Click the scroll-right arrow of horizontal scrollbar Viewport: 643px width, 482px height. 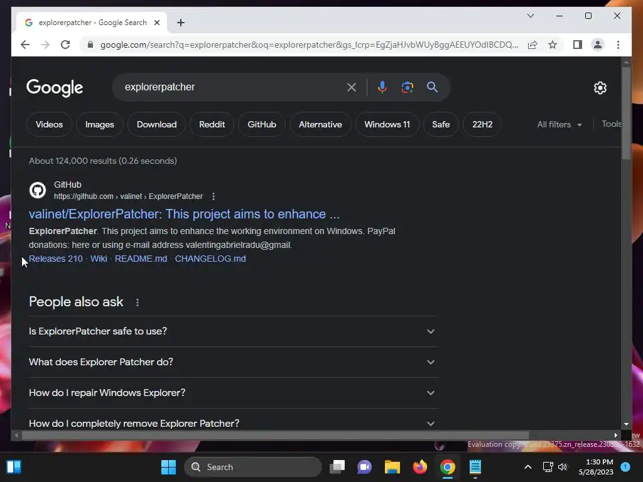point(615,436)
